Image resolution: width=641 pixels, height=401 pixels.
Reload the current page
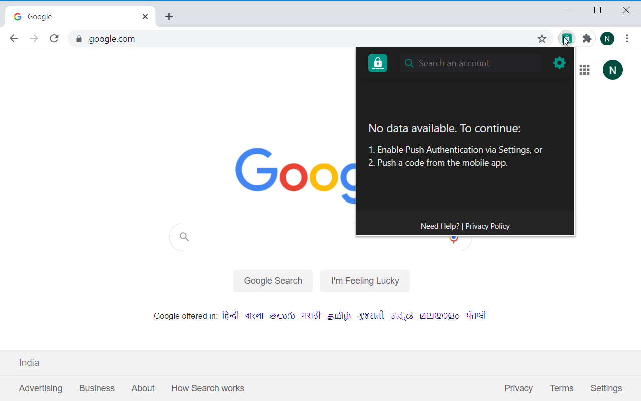(x=54, y=39)
